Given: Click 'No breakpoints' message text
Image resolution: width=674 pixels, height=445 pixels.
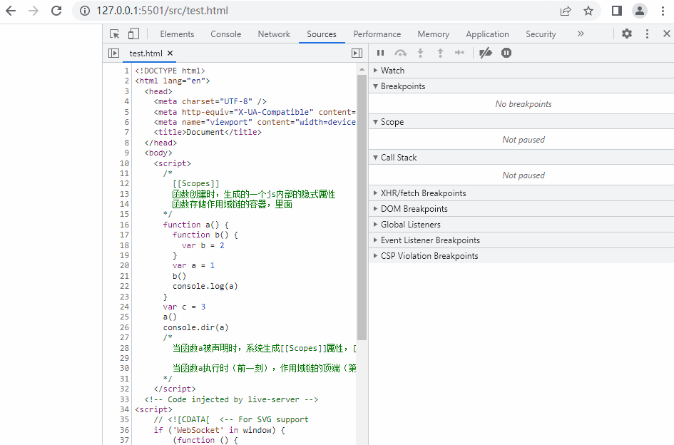Looking at the screenshot, I should [x=523, y=104].
